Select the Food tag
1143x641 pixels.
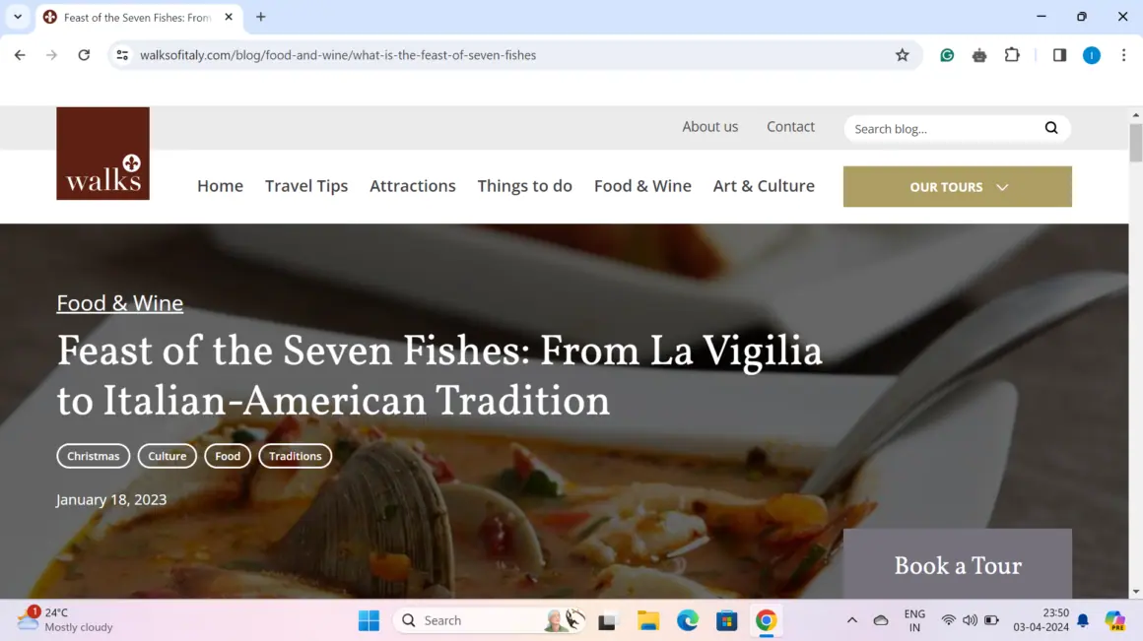click(x=228, y=456)
